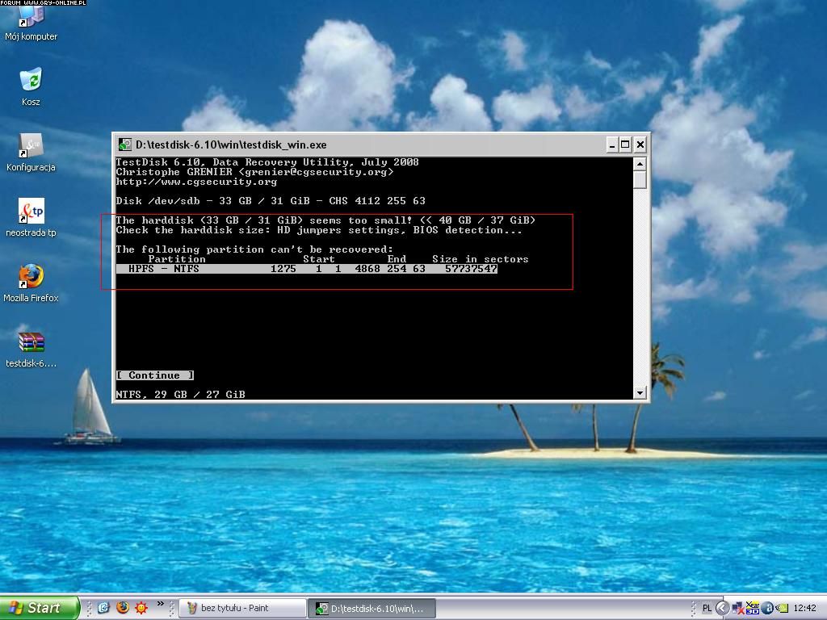Click testdisk window title bar icon
Viewport: 827px width, 620px height.
(x=125, y=145)
